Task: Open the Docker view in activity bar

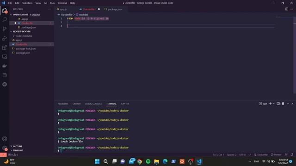Action: (x=5, y=65)
